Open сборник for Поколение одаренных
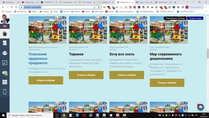 [x=46, y=80]
